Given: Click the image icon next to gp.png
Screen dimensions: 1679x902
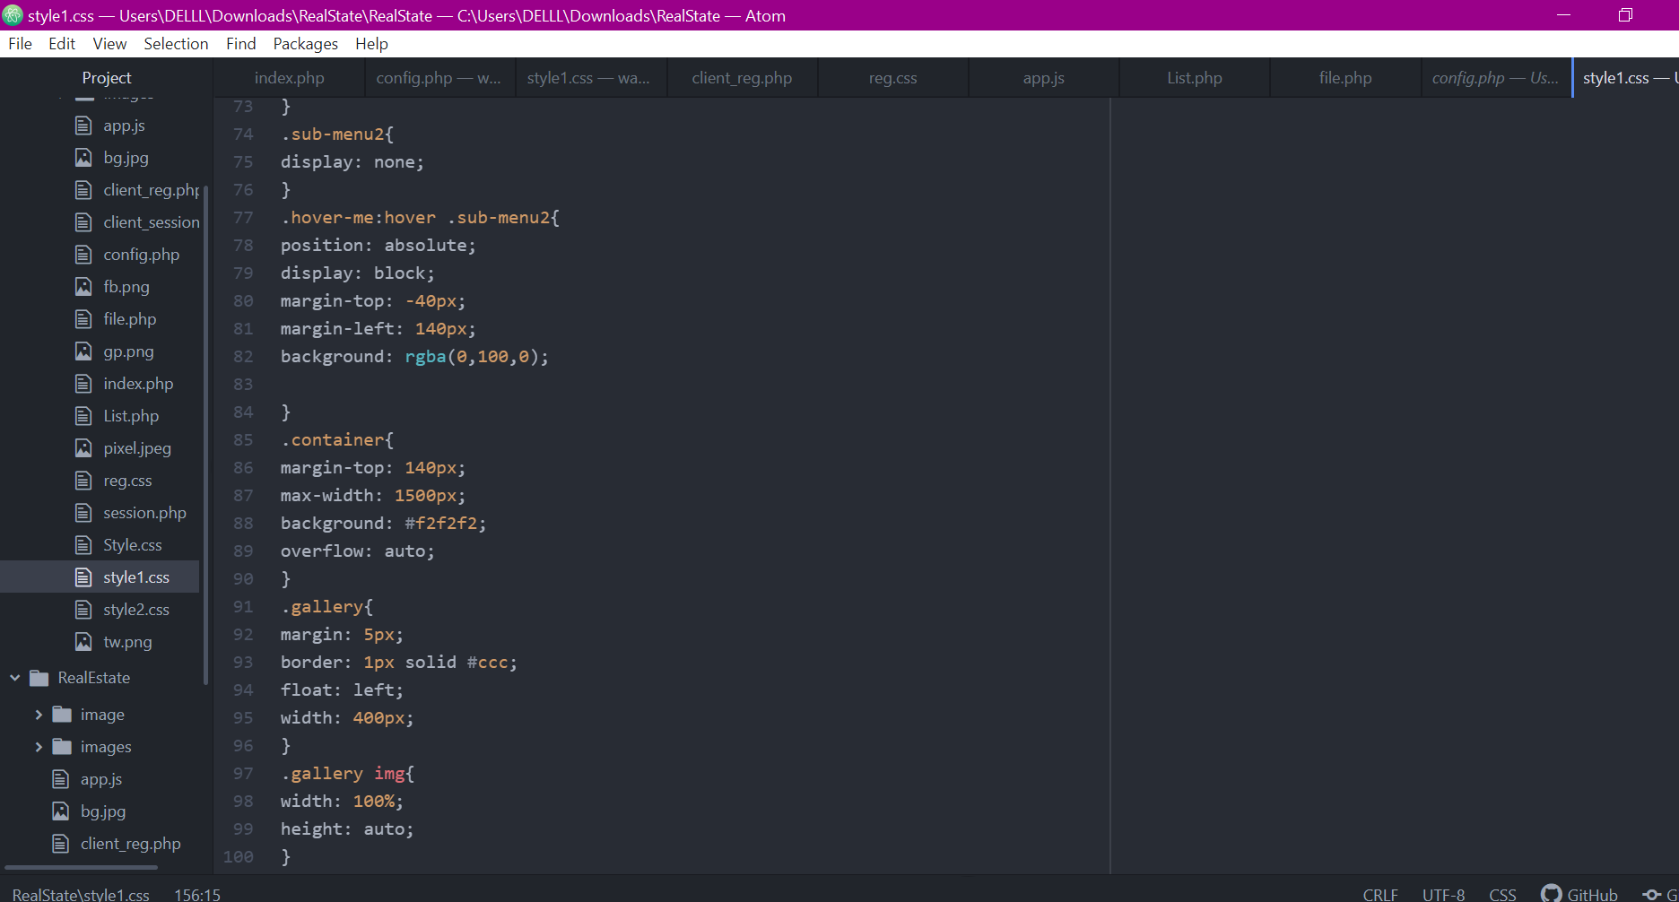Looking at the screenshot, I should pyautogui.click(x=83, y=351).
